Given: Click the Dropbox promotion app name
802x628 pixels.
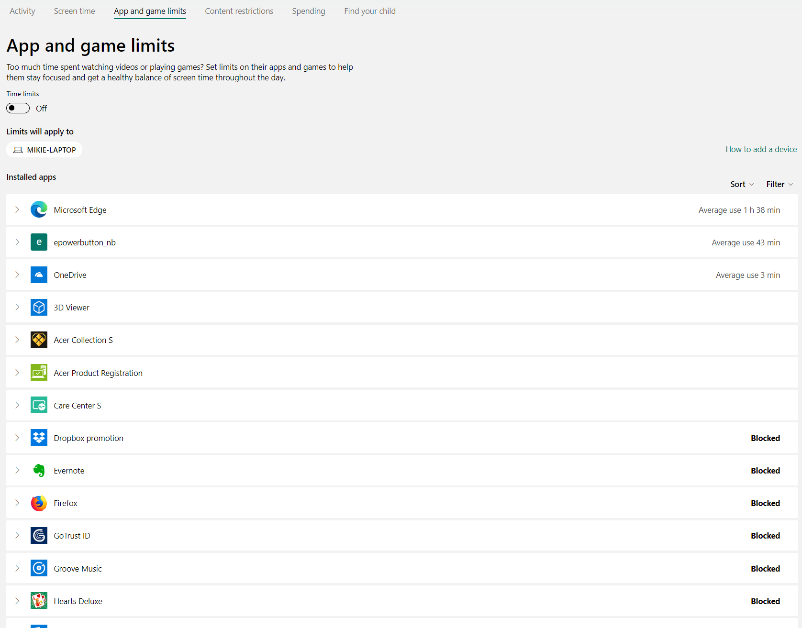Looking at the screenshot, I should 89,438.
